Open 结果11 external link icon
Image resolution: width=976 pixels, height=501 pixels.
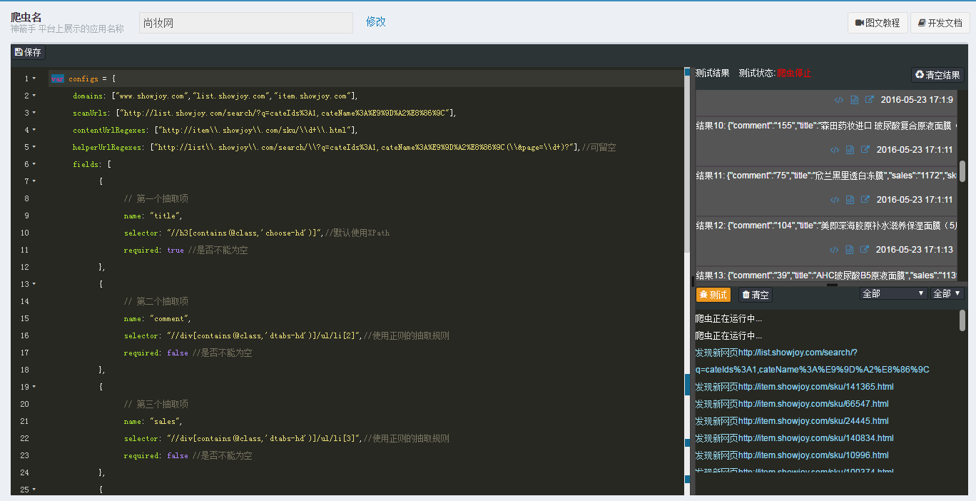(865, 200)
